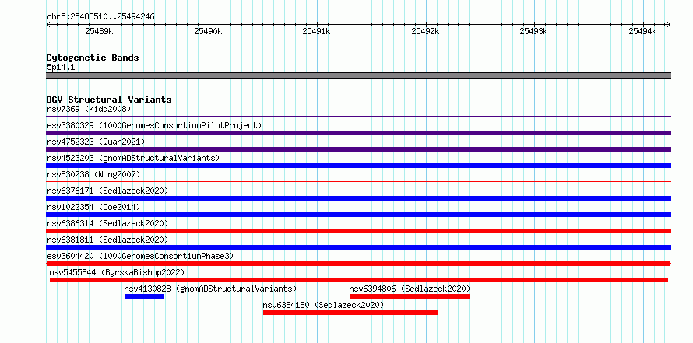Image resolution: width=693 pixels, height=343 pixels.
Task: Click the Cytogenetic Bands track title
Action: click(x=93, y=58)
